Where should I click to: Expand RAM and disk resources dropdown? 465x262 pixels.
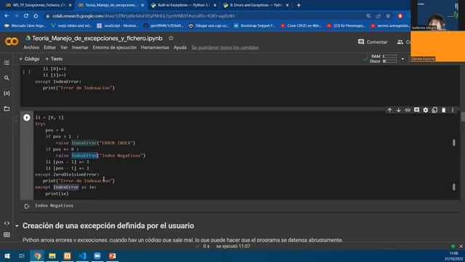403,59
